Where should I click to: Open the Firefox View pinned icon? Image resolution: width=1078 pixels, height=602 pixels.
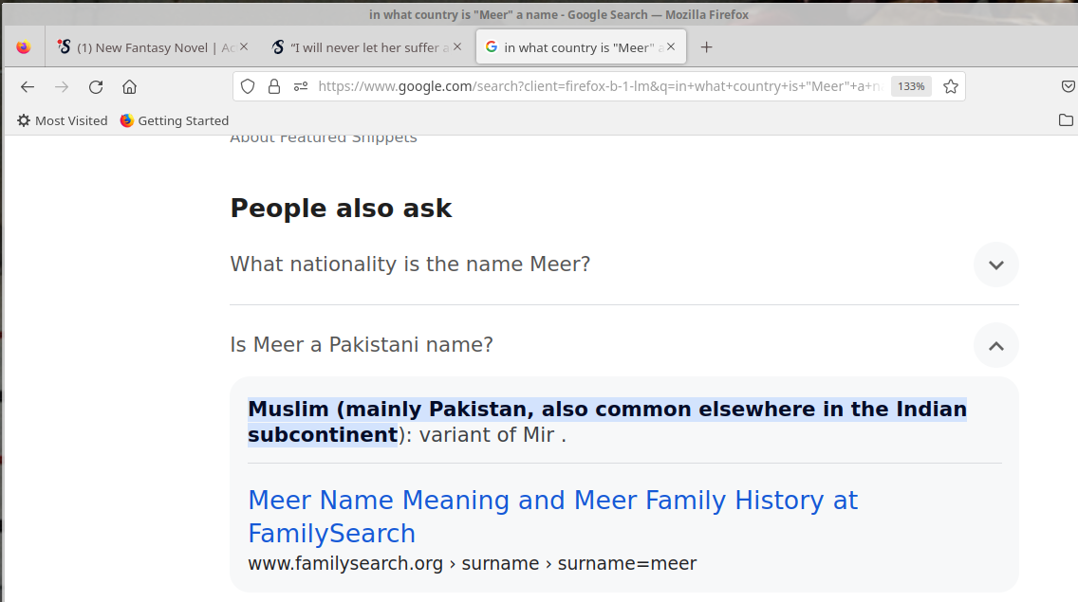[24, 47]
